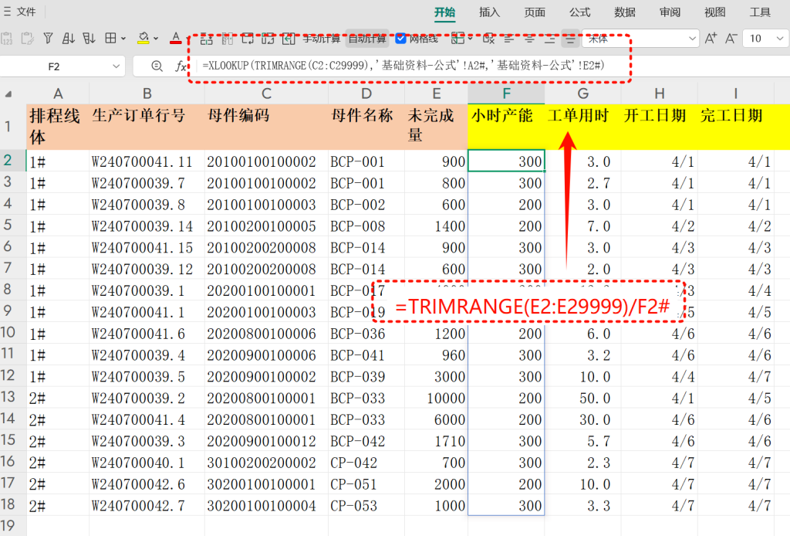This screenshot has height=536, width=790.
Task: Select column A header
Action: pyautogui.click(x=58, y=93)
